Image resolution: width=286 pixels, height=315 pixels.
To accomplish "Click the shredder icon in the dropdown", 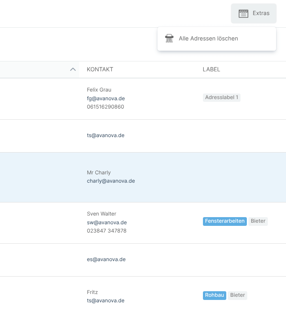I will coord(169,38).
